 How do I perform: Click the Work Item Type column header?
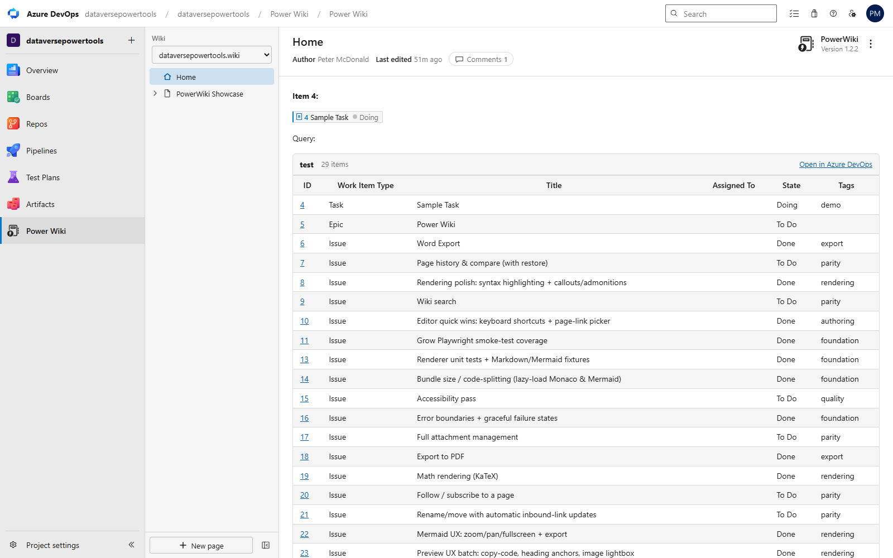(366, 185)
